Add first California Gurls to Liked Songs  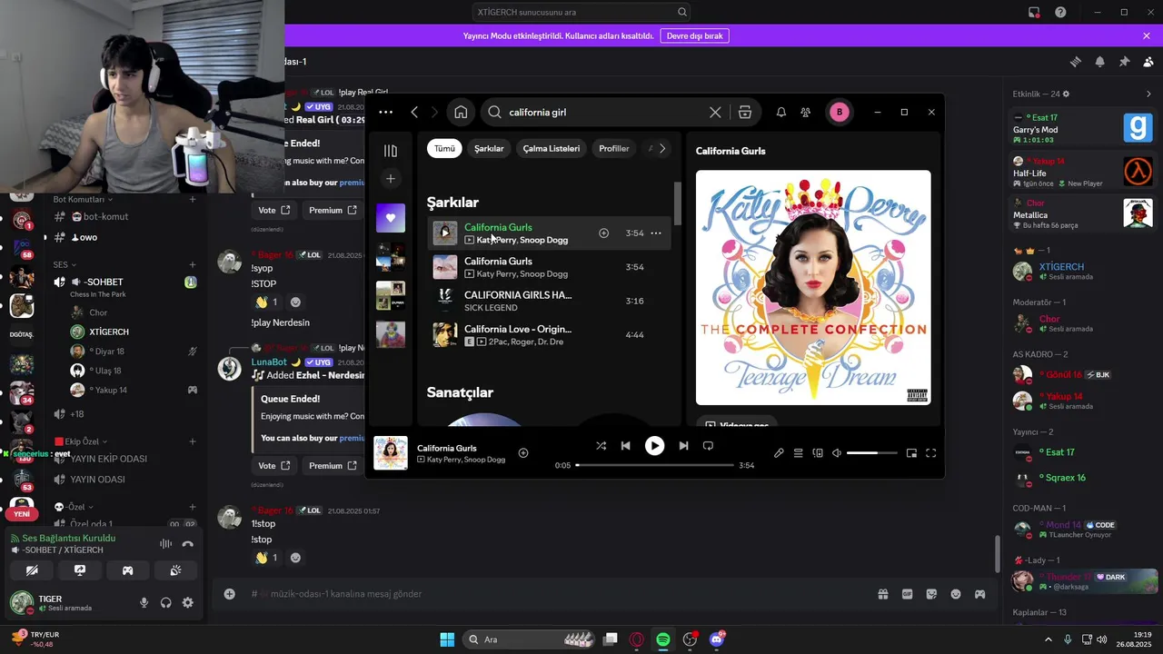(x=603, y=233)
